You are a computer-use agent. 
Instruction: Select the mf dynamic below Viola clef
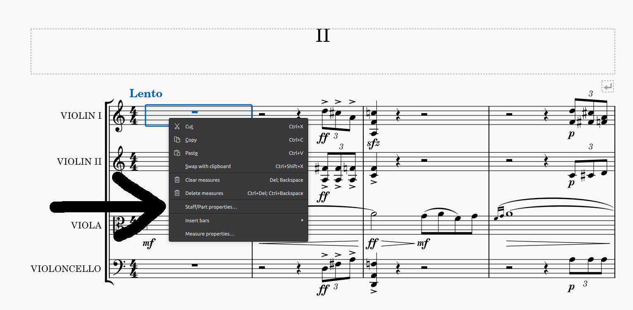tap(149, 243)
